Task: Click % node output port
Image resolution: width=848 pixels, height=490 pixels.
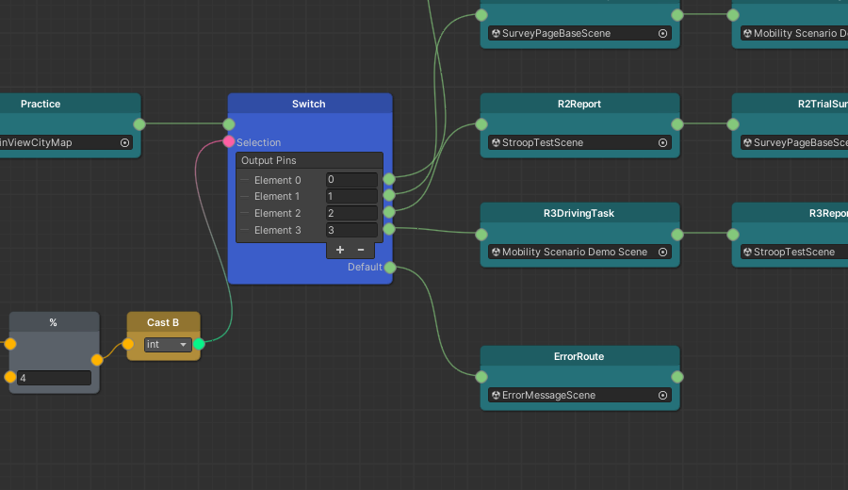Action: click(x=97, y=360)
